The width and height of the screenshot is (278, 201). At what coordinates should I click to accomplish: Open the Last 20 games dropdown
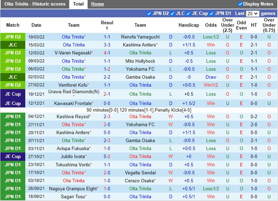click(x=252, y=14)
